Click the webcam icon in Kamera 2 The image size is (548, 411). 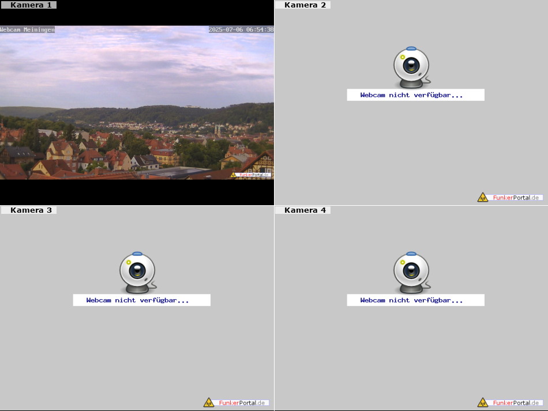(412, 67)
